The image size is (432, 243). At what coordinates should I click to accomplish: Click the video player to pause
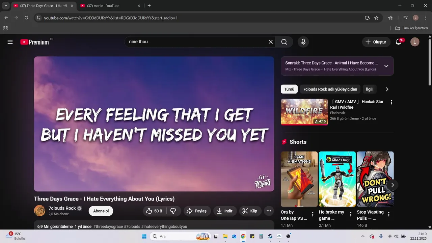154,124
